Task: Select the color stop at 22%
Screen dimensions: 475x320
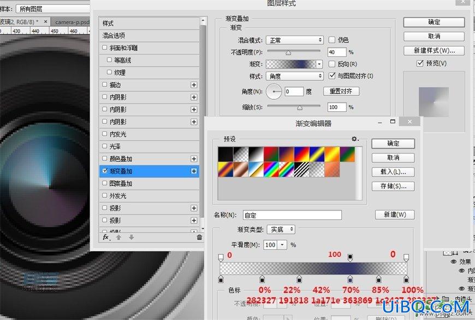Action: pos(262,279)
